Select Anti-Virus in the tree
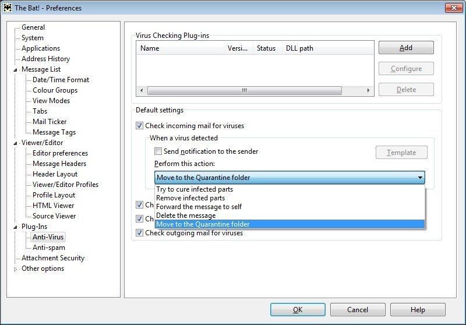The height and width of the screenshot is (325, 466). pos(48,237)
